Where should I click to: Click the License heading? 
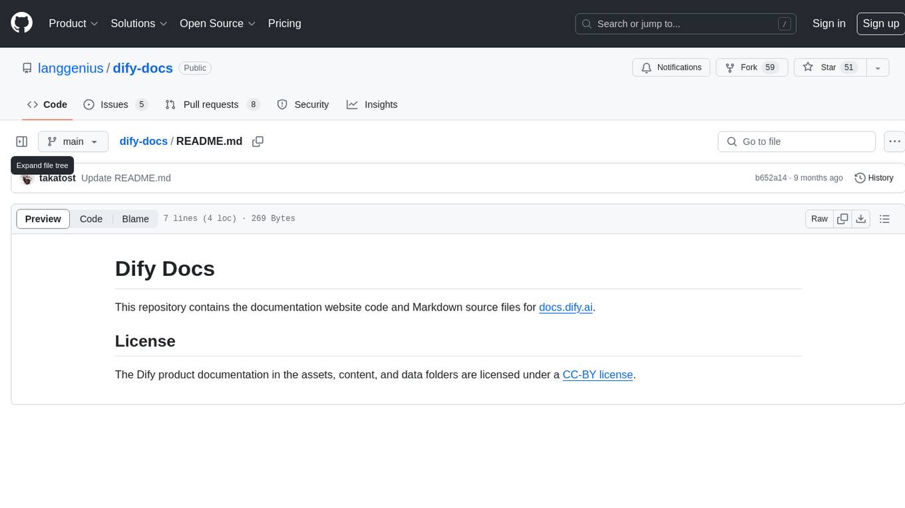click(145, 341)
